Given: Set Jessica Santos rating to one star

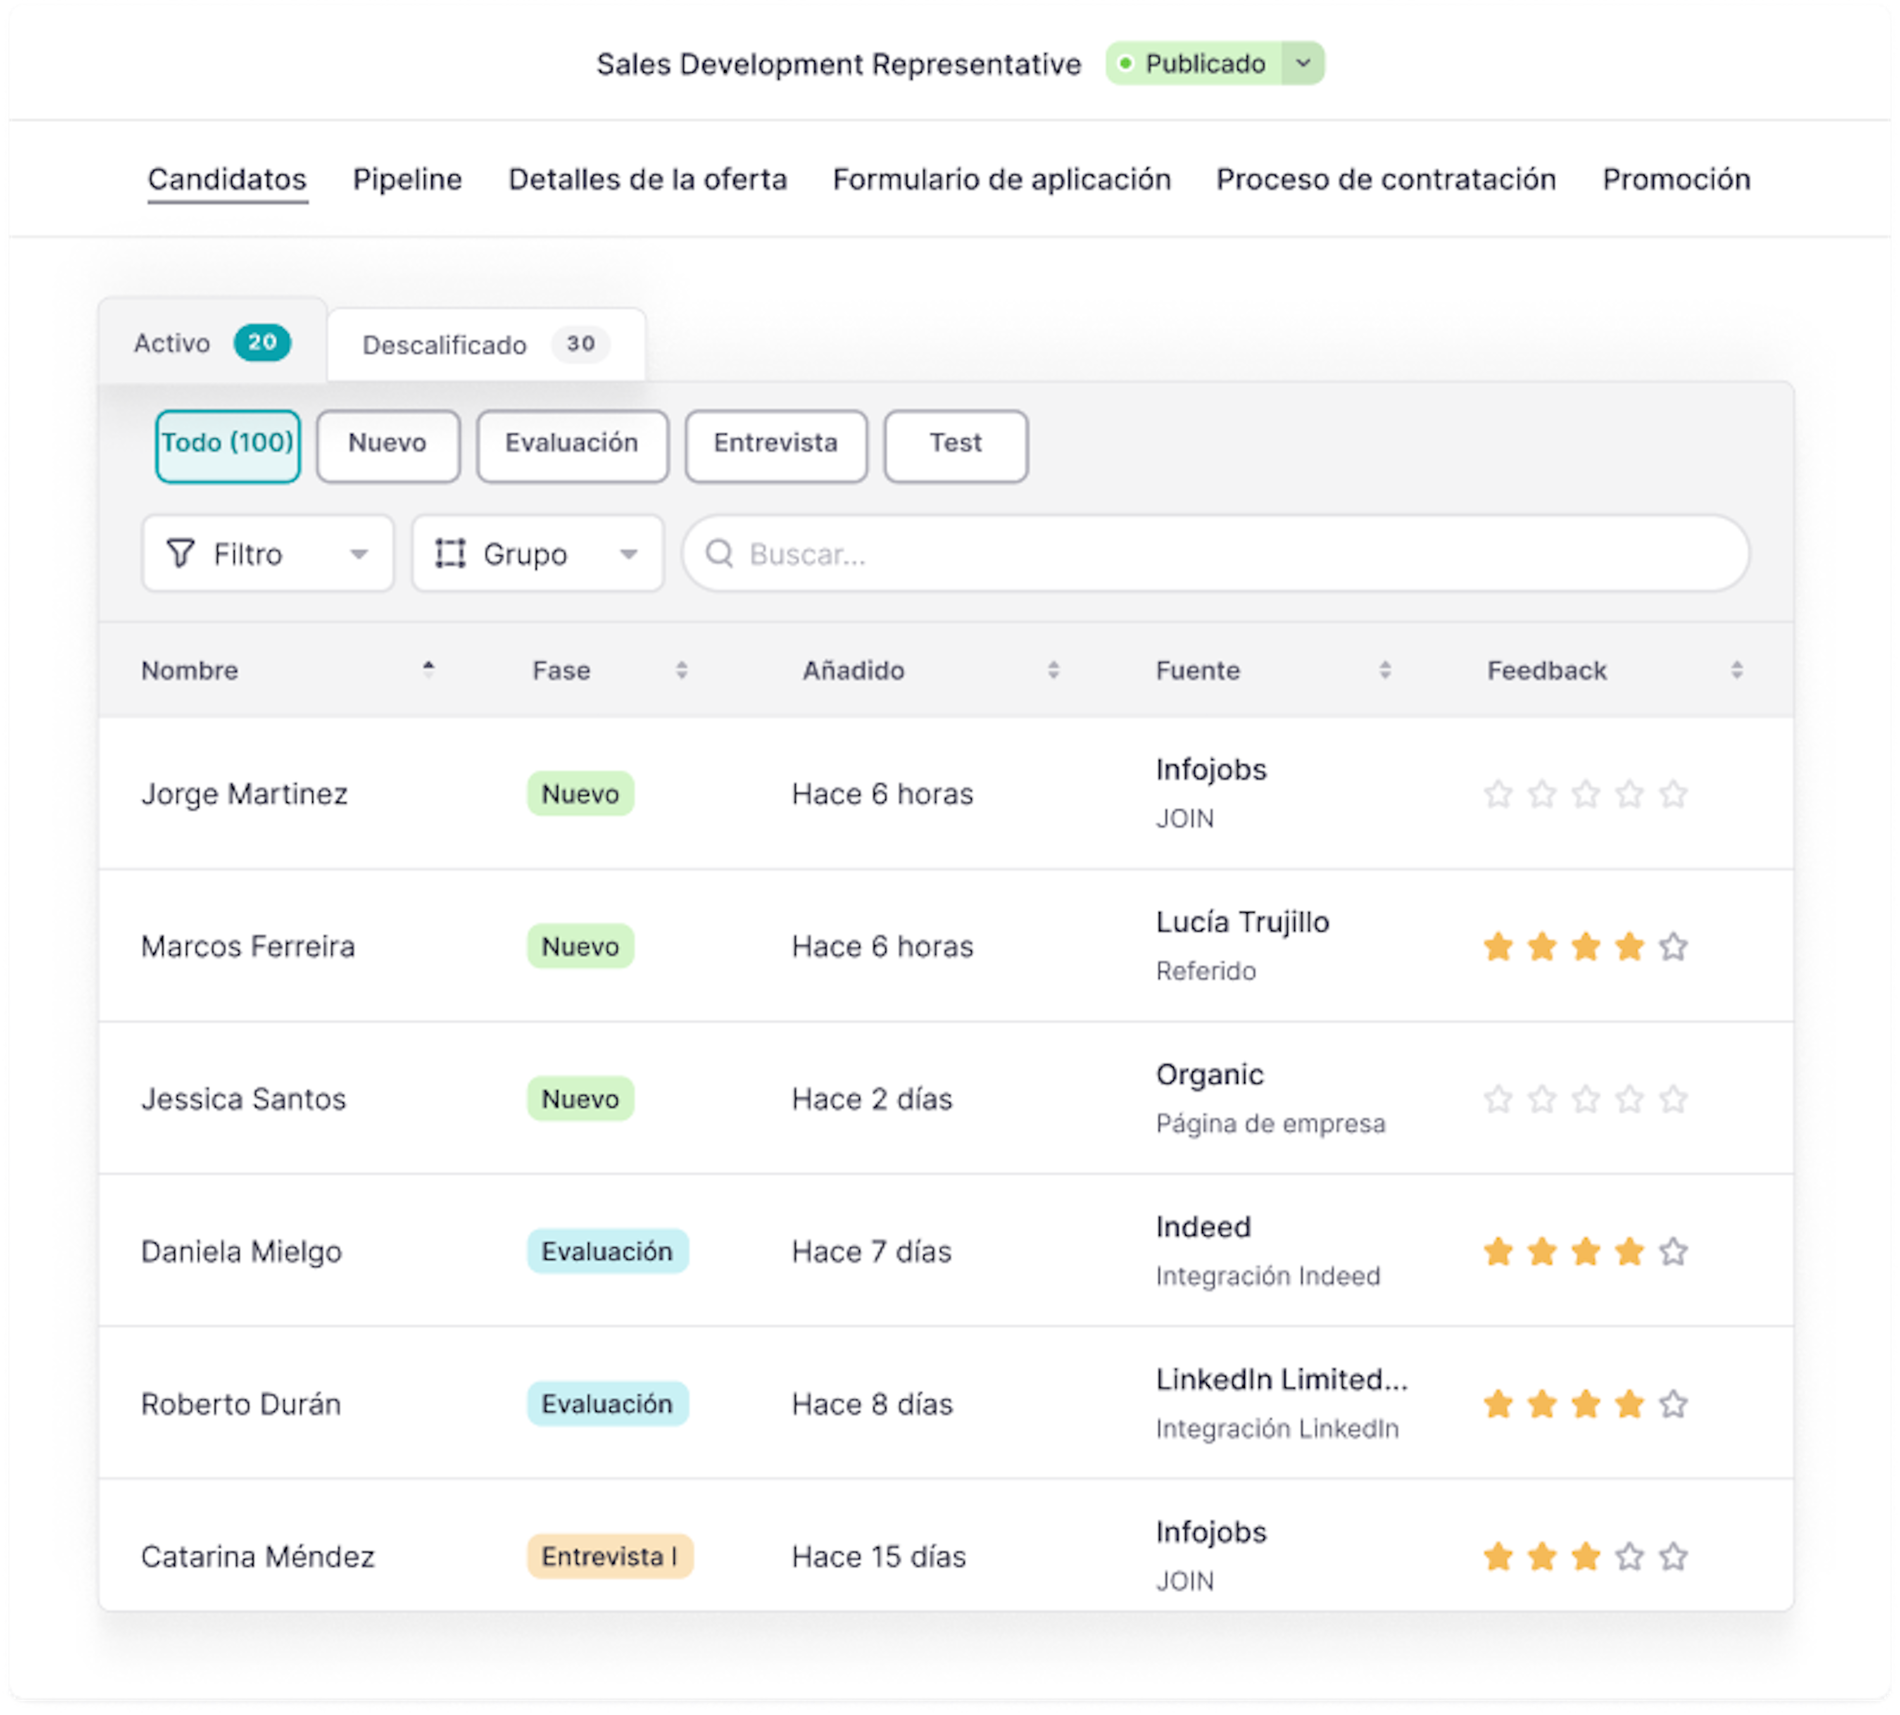Looking at the screenshot, I should tap(1498, 1100).
